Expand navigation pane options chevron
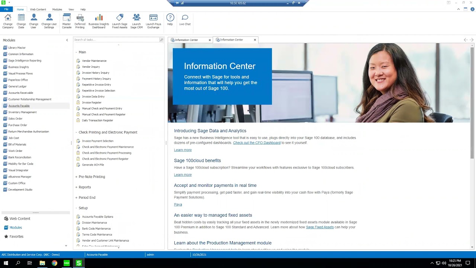Image resolution: width=476 pixels, height=268 pixels. (66, 246)
